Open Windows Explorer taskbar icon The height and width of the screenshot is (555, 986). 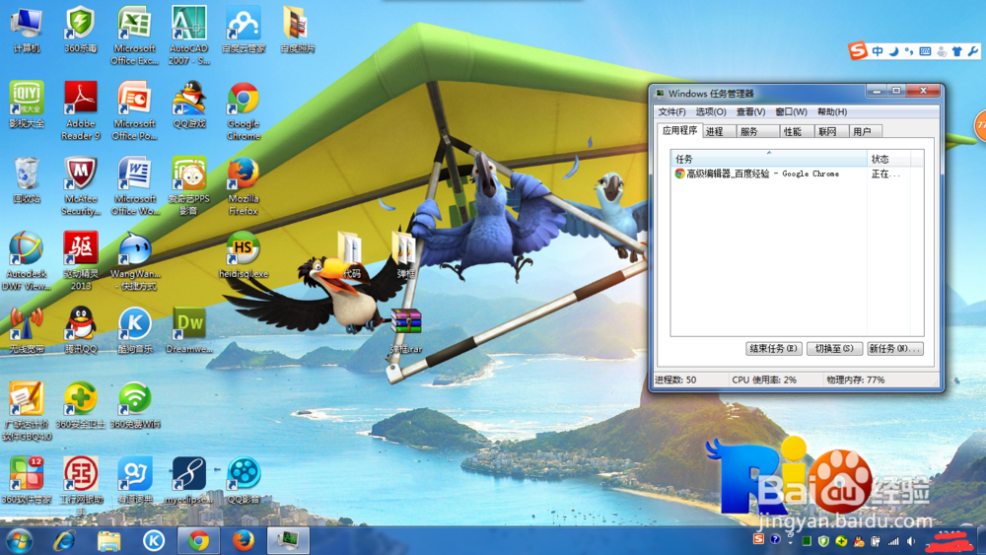[x=108, y=540]
